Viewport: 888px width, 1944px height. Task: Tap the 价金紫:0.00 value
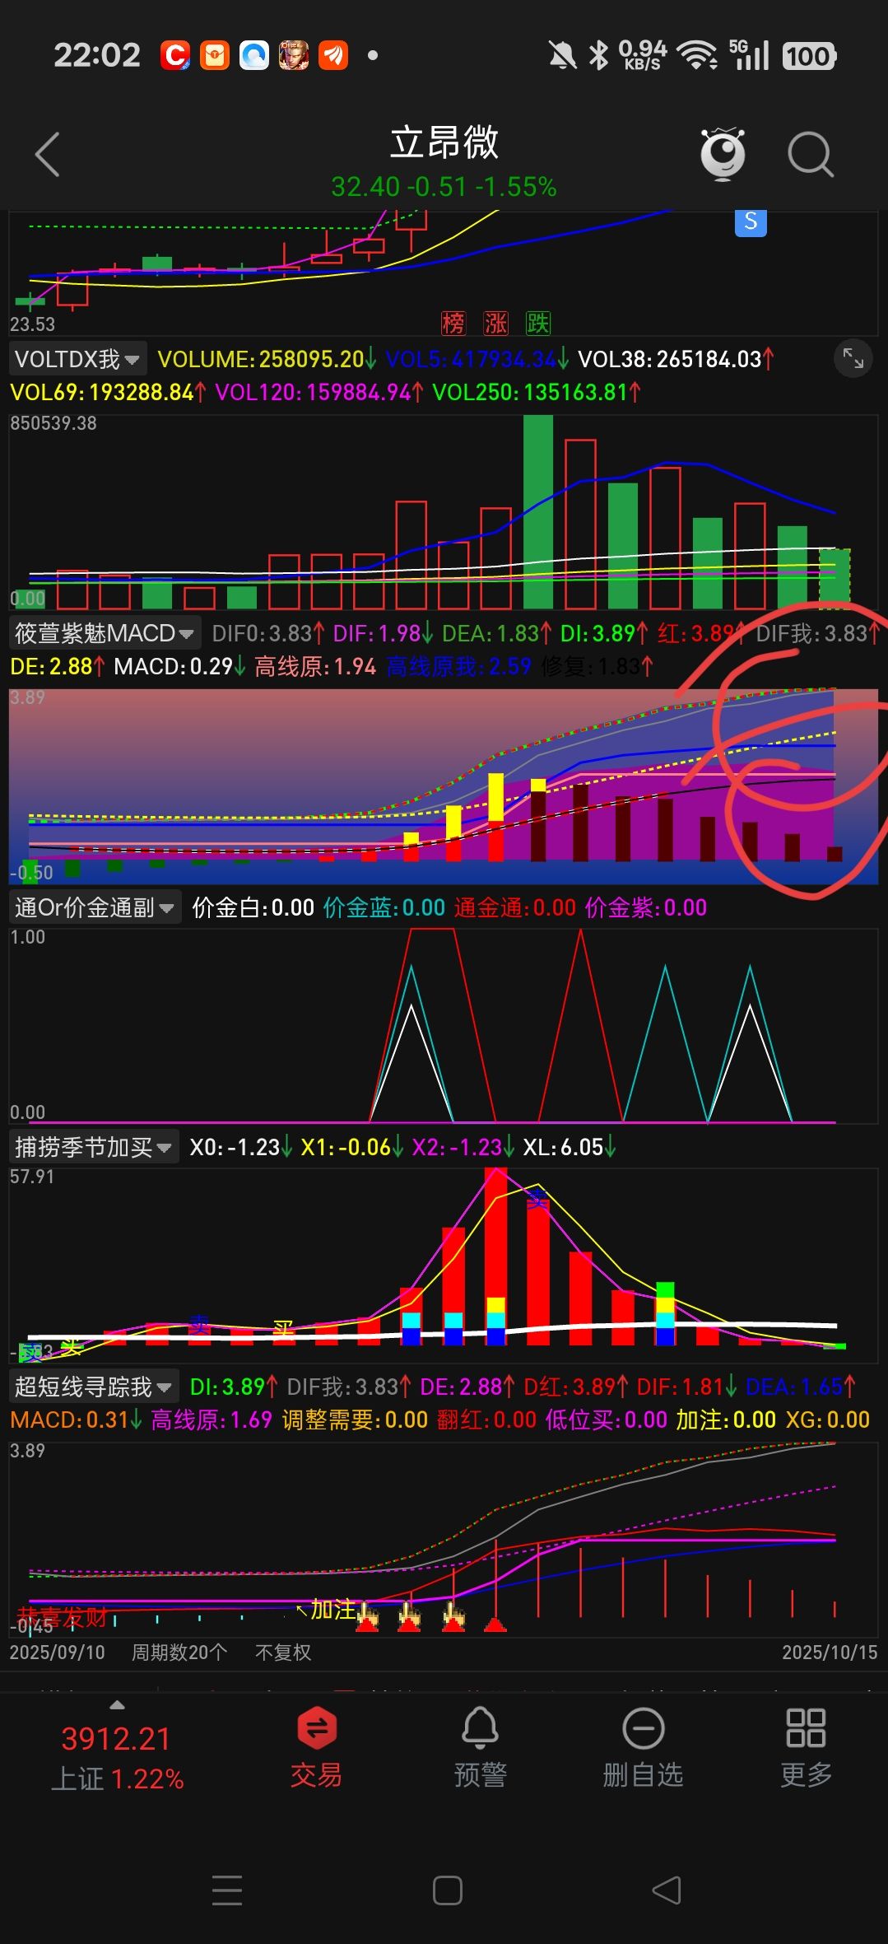tap(646, 907)
